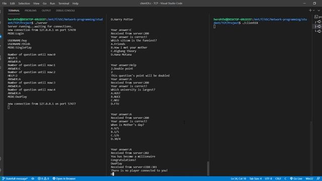
Task: Click 'new connection from 127.0.0.1 on port 57477'
Action: point(42,104)
